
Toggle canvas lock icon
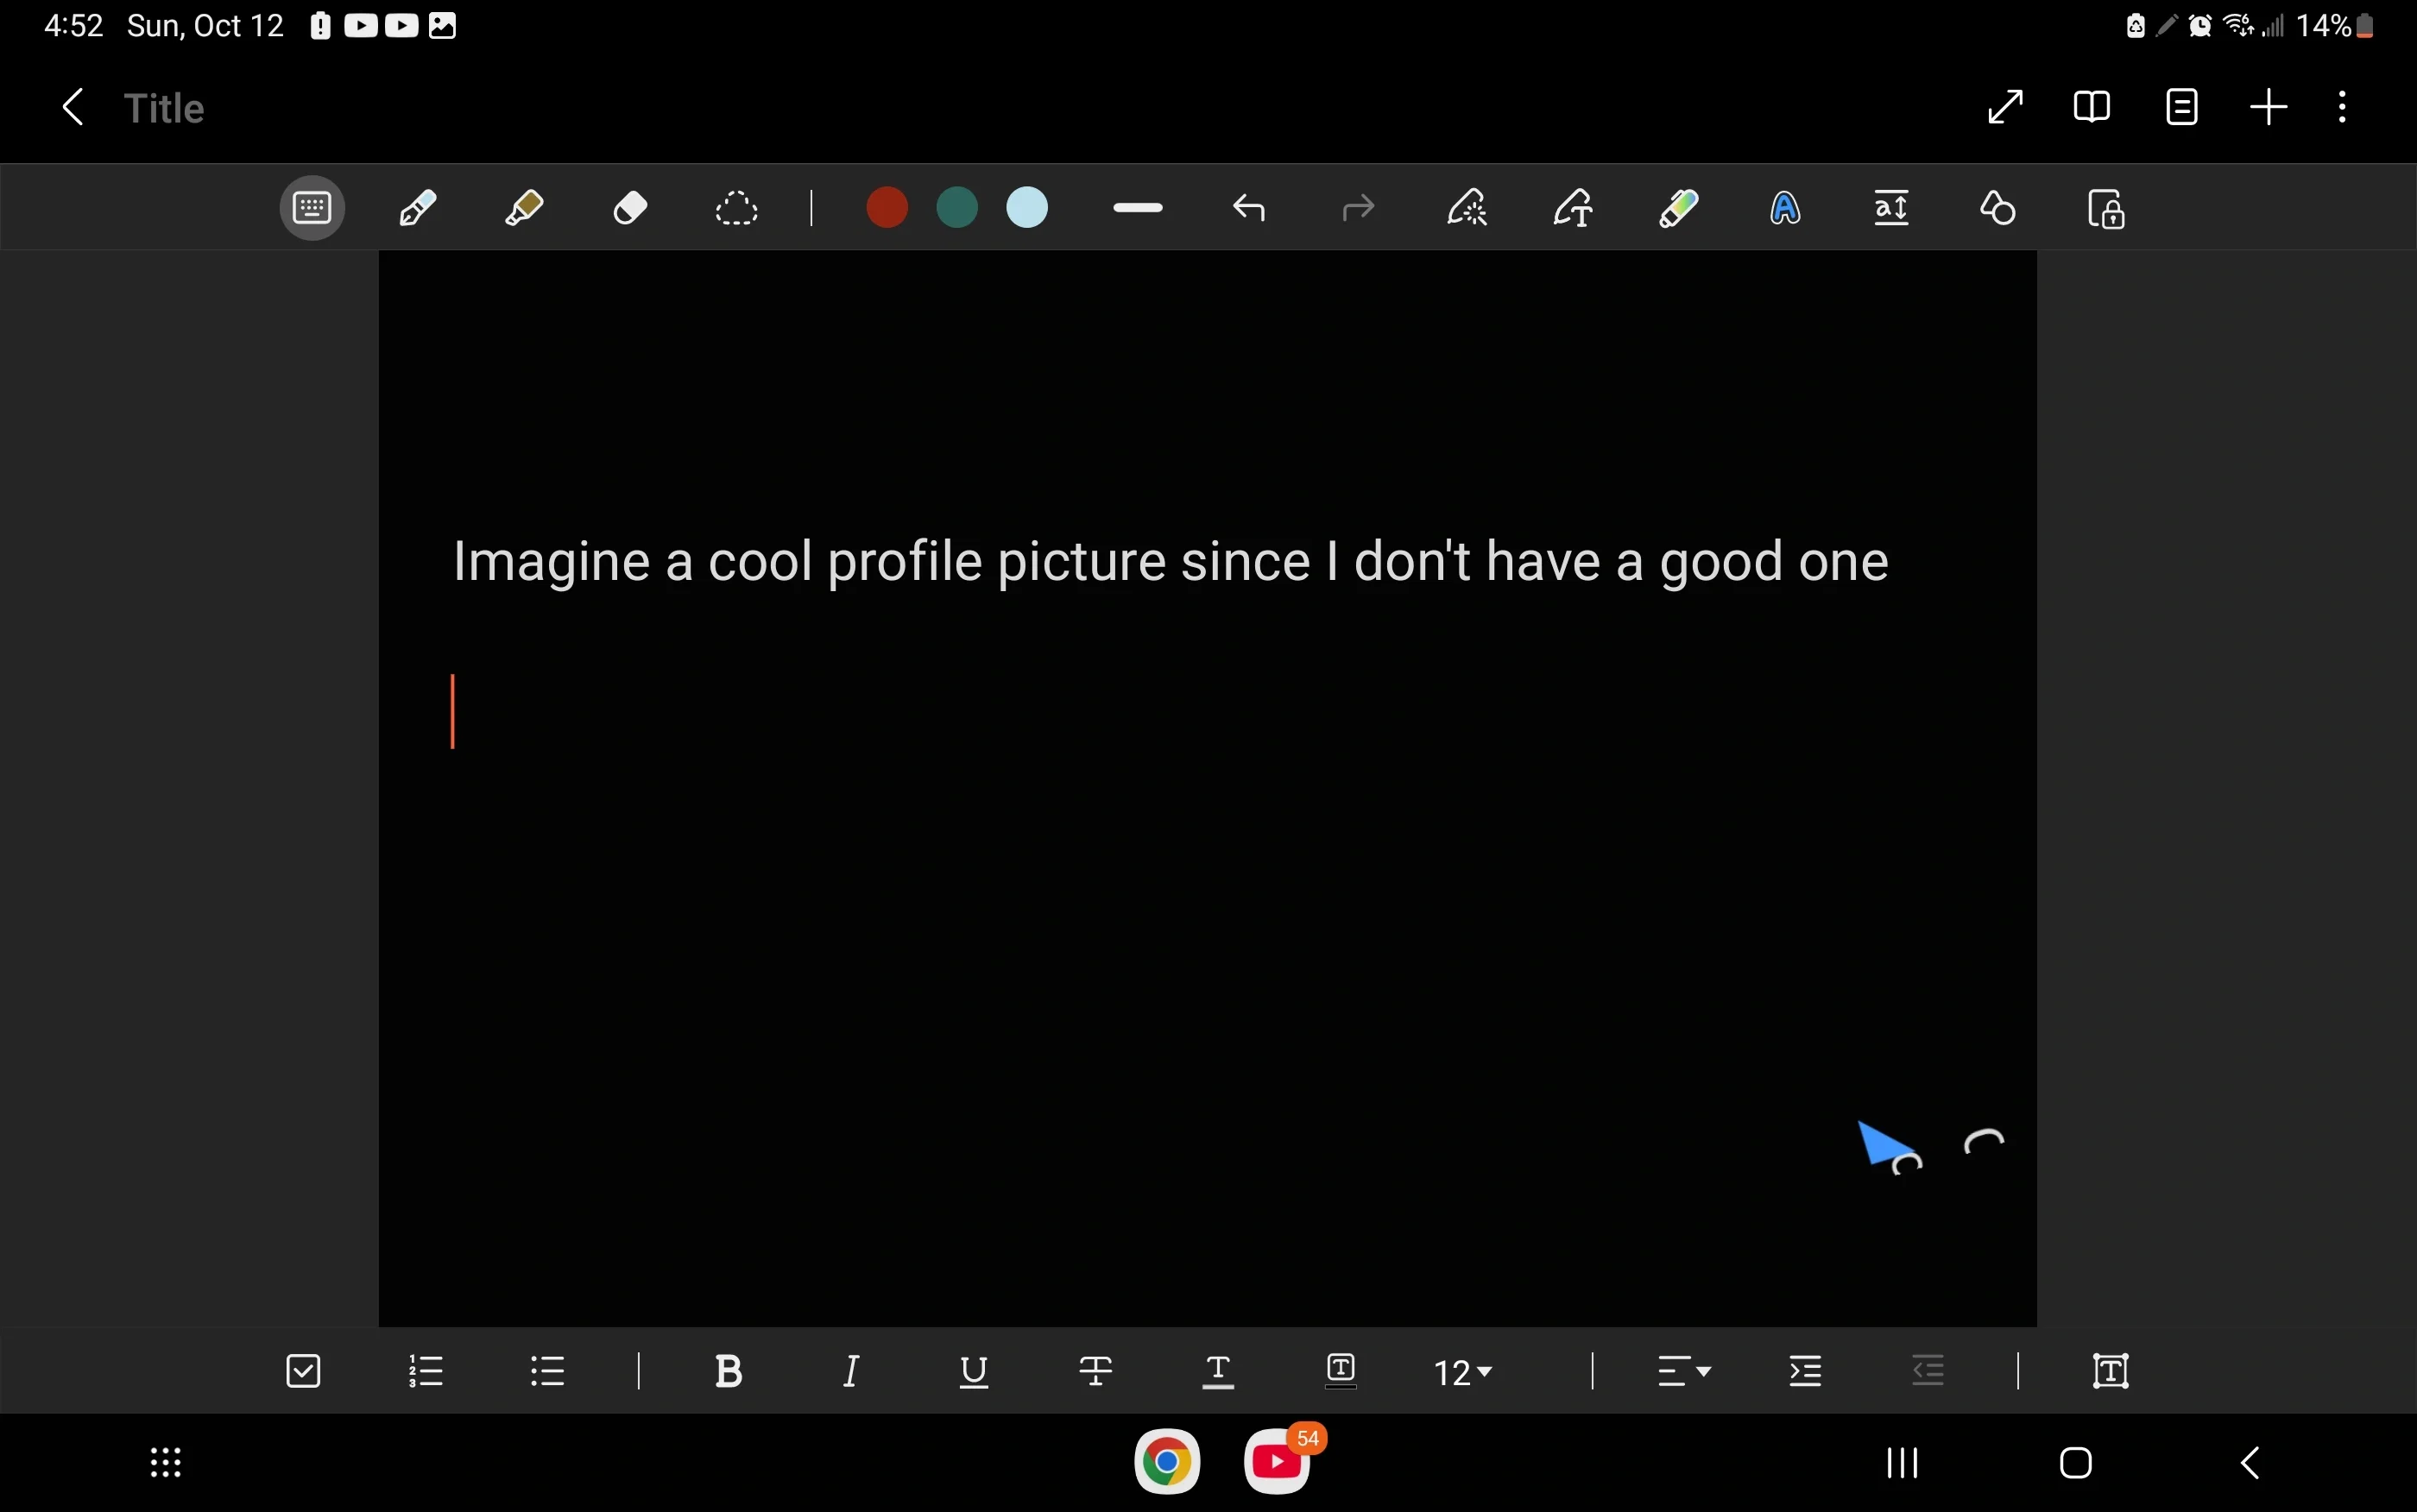2107,209
